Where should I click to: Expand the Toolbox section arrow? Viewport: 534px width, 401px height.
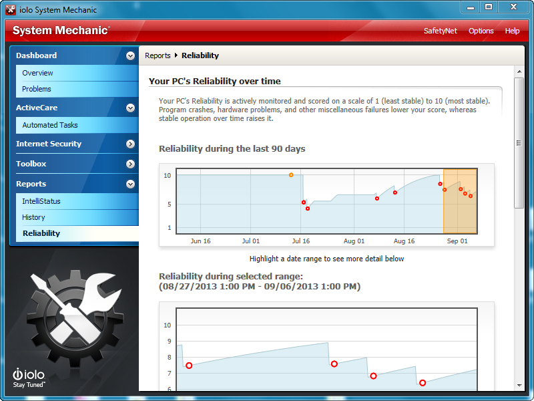pos(130,164)
